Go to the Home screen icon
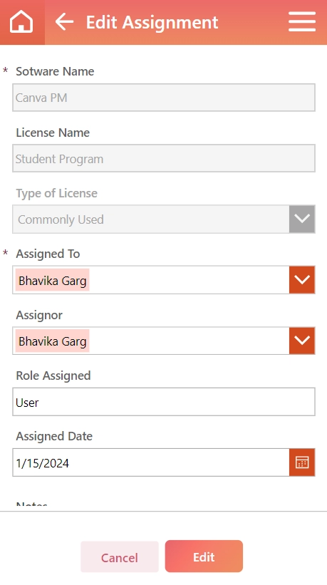 tap(21, 21)
